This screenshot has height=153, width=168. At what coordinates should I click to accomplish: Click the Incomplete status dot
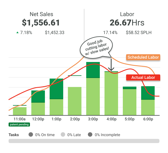pos(90,135)
